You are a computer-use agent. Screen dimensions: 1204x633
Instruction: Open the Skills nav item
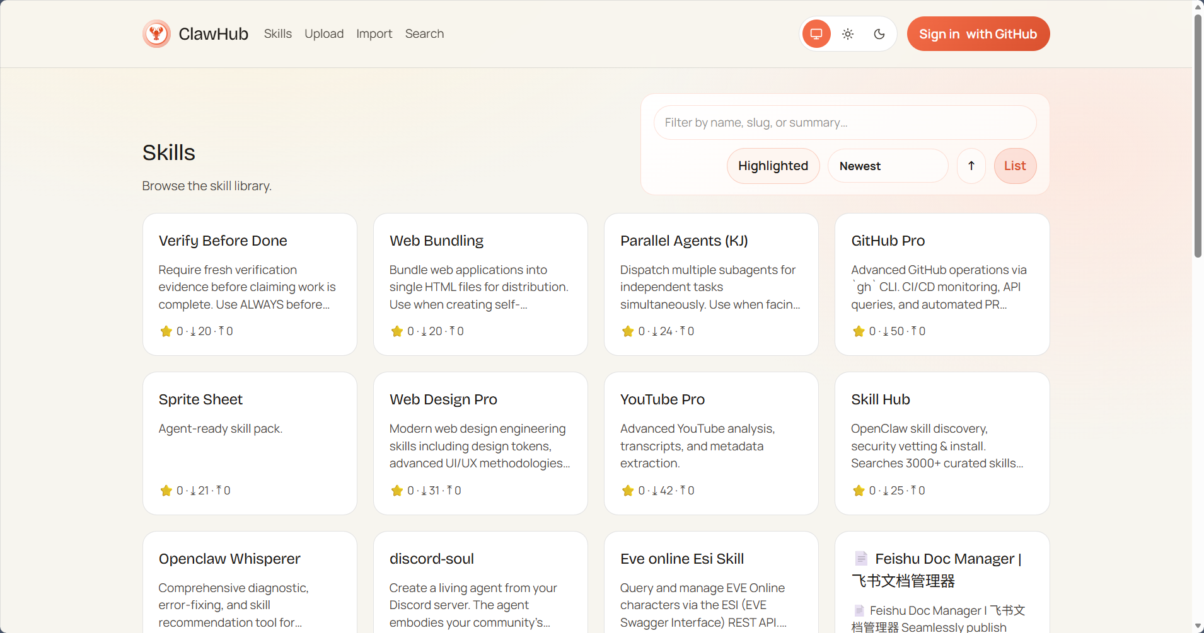(x=278, y=34)
